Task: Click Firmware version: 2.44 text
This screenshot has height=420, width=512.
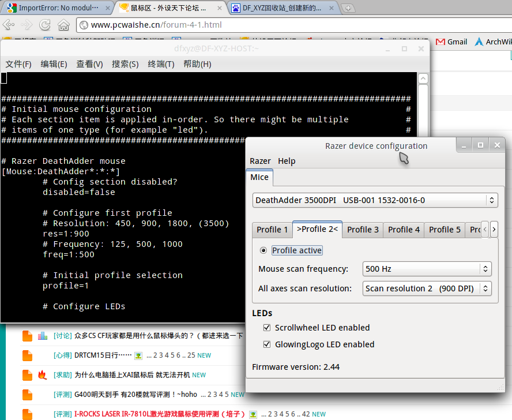Action: pos(296,367)
